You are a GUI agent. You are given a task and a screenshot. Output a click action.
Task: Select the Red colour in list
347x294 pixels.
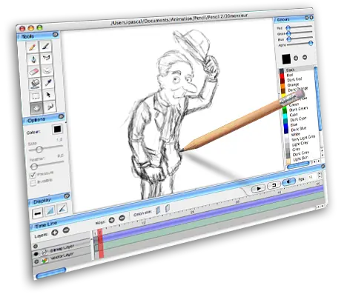click(x=290, y=75)
